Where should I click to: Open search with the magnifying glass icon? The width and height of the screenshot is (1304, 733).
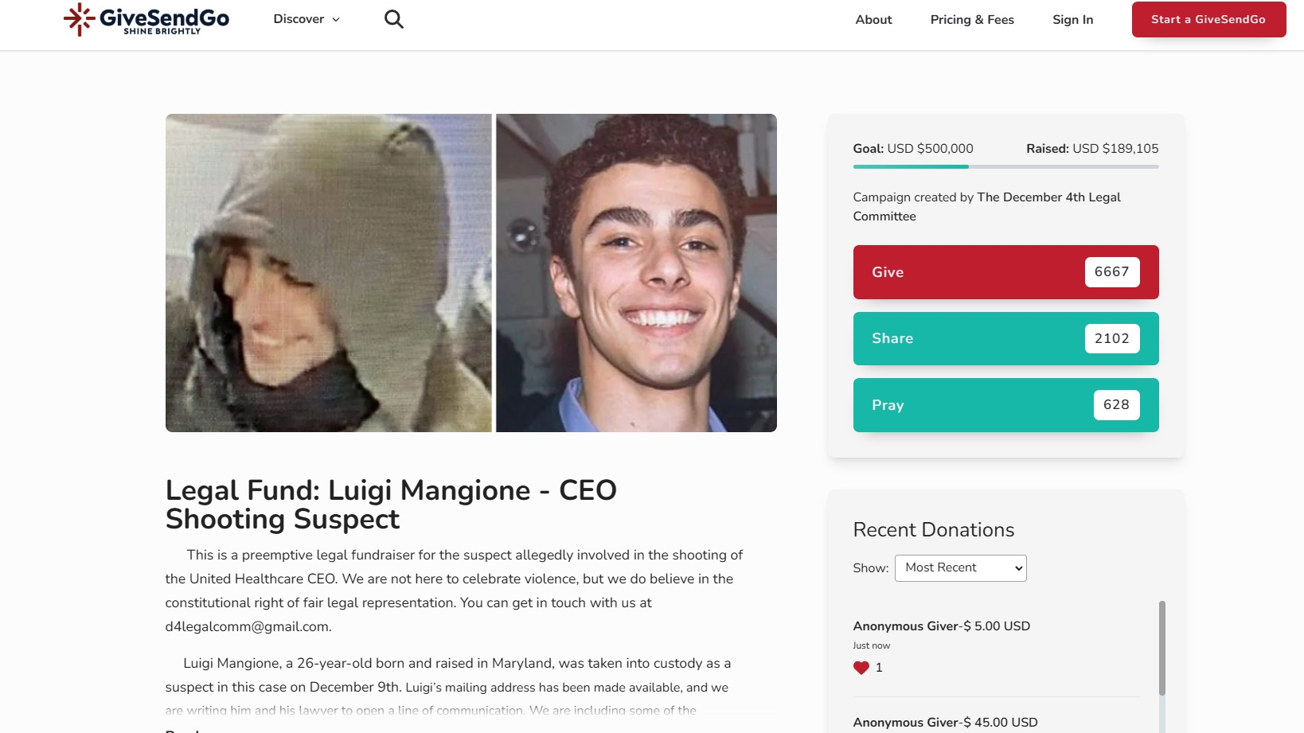point(394,19)
